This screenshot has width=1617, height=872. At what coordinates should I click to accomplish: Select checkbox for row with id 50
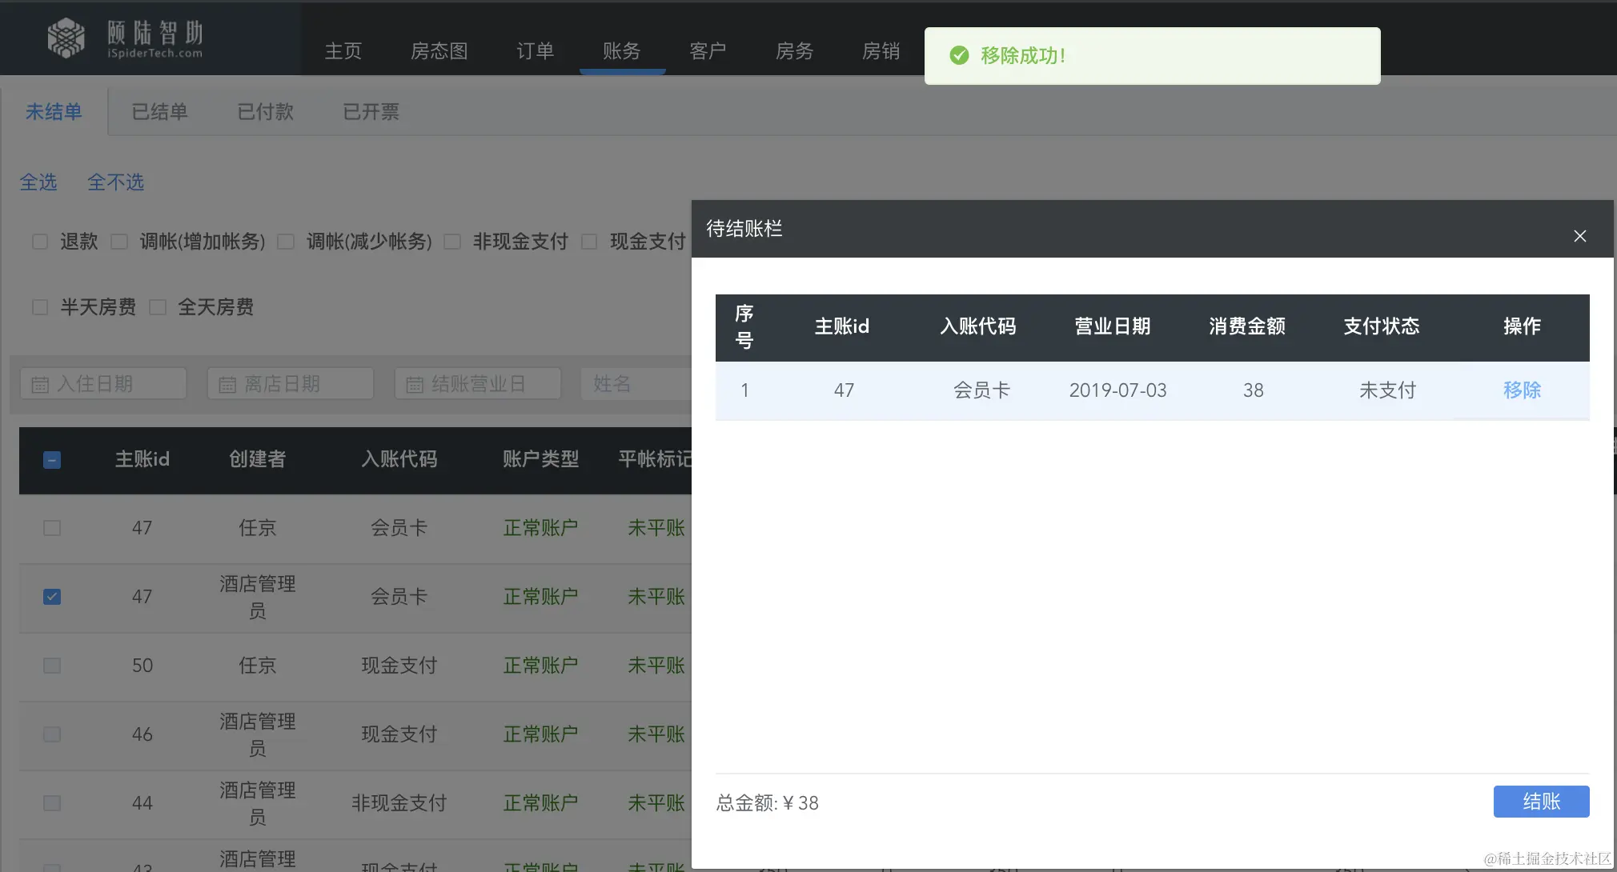click(x=52, y=666)
